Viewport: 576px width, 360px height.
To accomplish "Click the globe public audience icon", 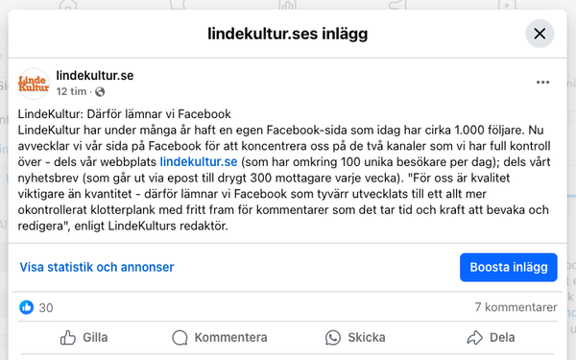I will pyautogui.click(x=100, y=92).
